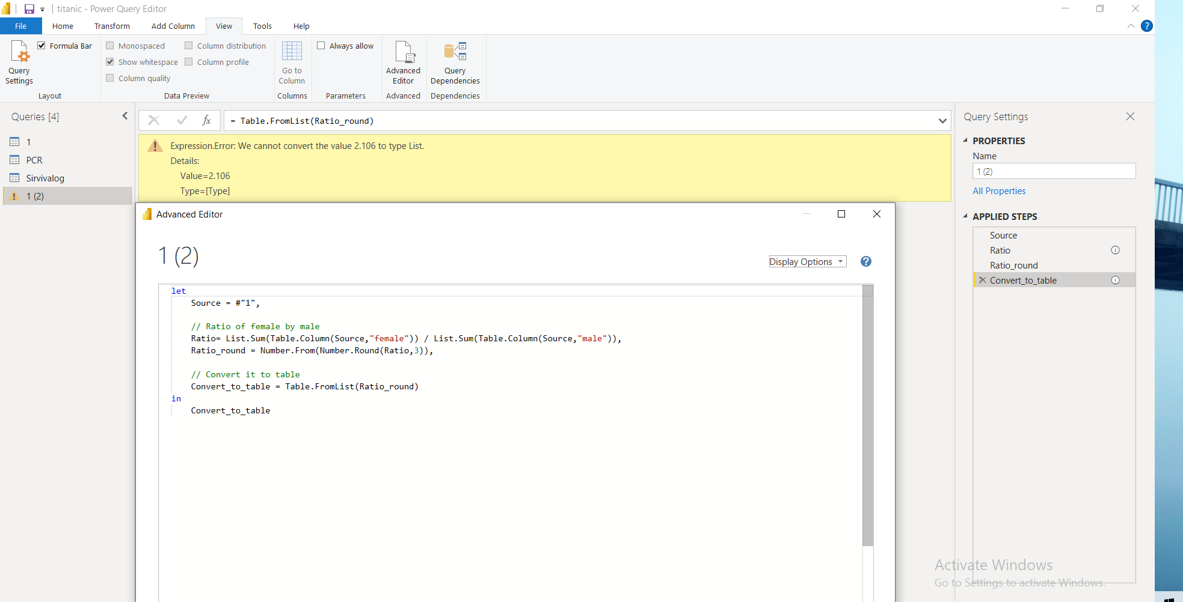
Task: Uncheck Show whitespace option
Action: click(x=110, y=62)
